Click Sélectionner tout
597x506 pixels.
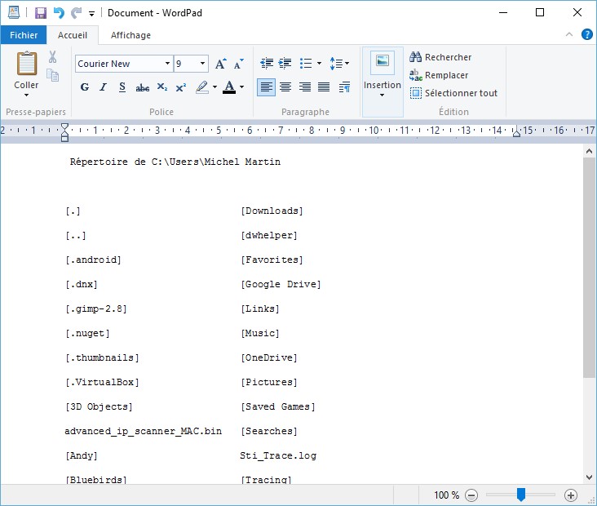click(x=453, y=93)
